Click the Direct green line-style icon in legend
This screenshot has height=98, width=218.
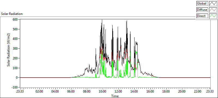point(213,16)
